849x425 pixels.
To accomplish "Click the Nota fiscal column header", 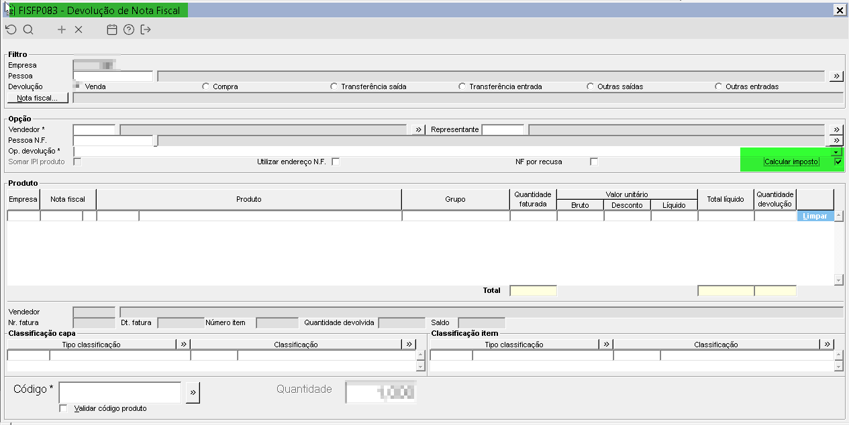I will [68, 199].
